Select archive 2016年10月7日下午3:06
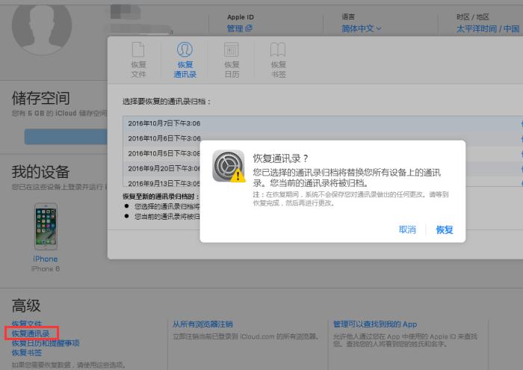 [x=323, y=123]
